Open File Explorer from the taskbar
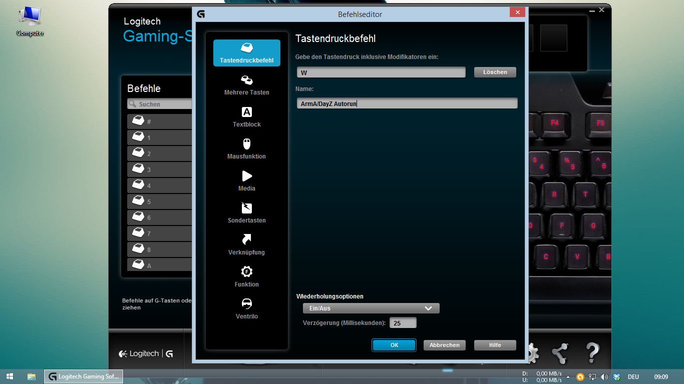 pyautogui.click(x=32, y=376)
